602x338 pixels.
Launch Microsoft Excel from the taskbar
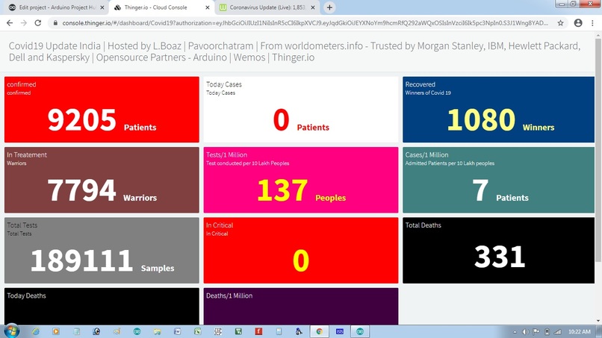pos(198,331)
